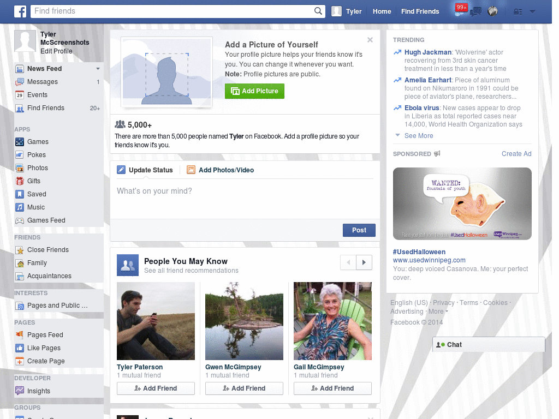Viewport: 559px width, 419px height.
Task: Show previous People You May Know
Action: pyautogui.click(x=348, y=262)
